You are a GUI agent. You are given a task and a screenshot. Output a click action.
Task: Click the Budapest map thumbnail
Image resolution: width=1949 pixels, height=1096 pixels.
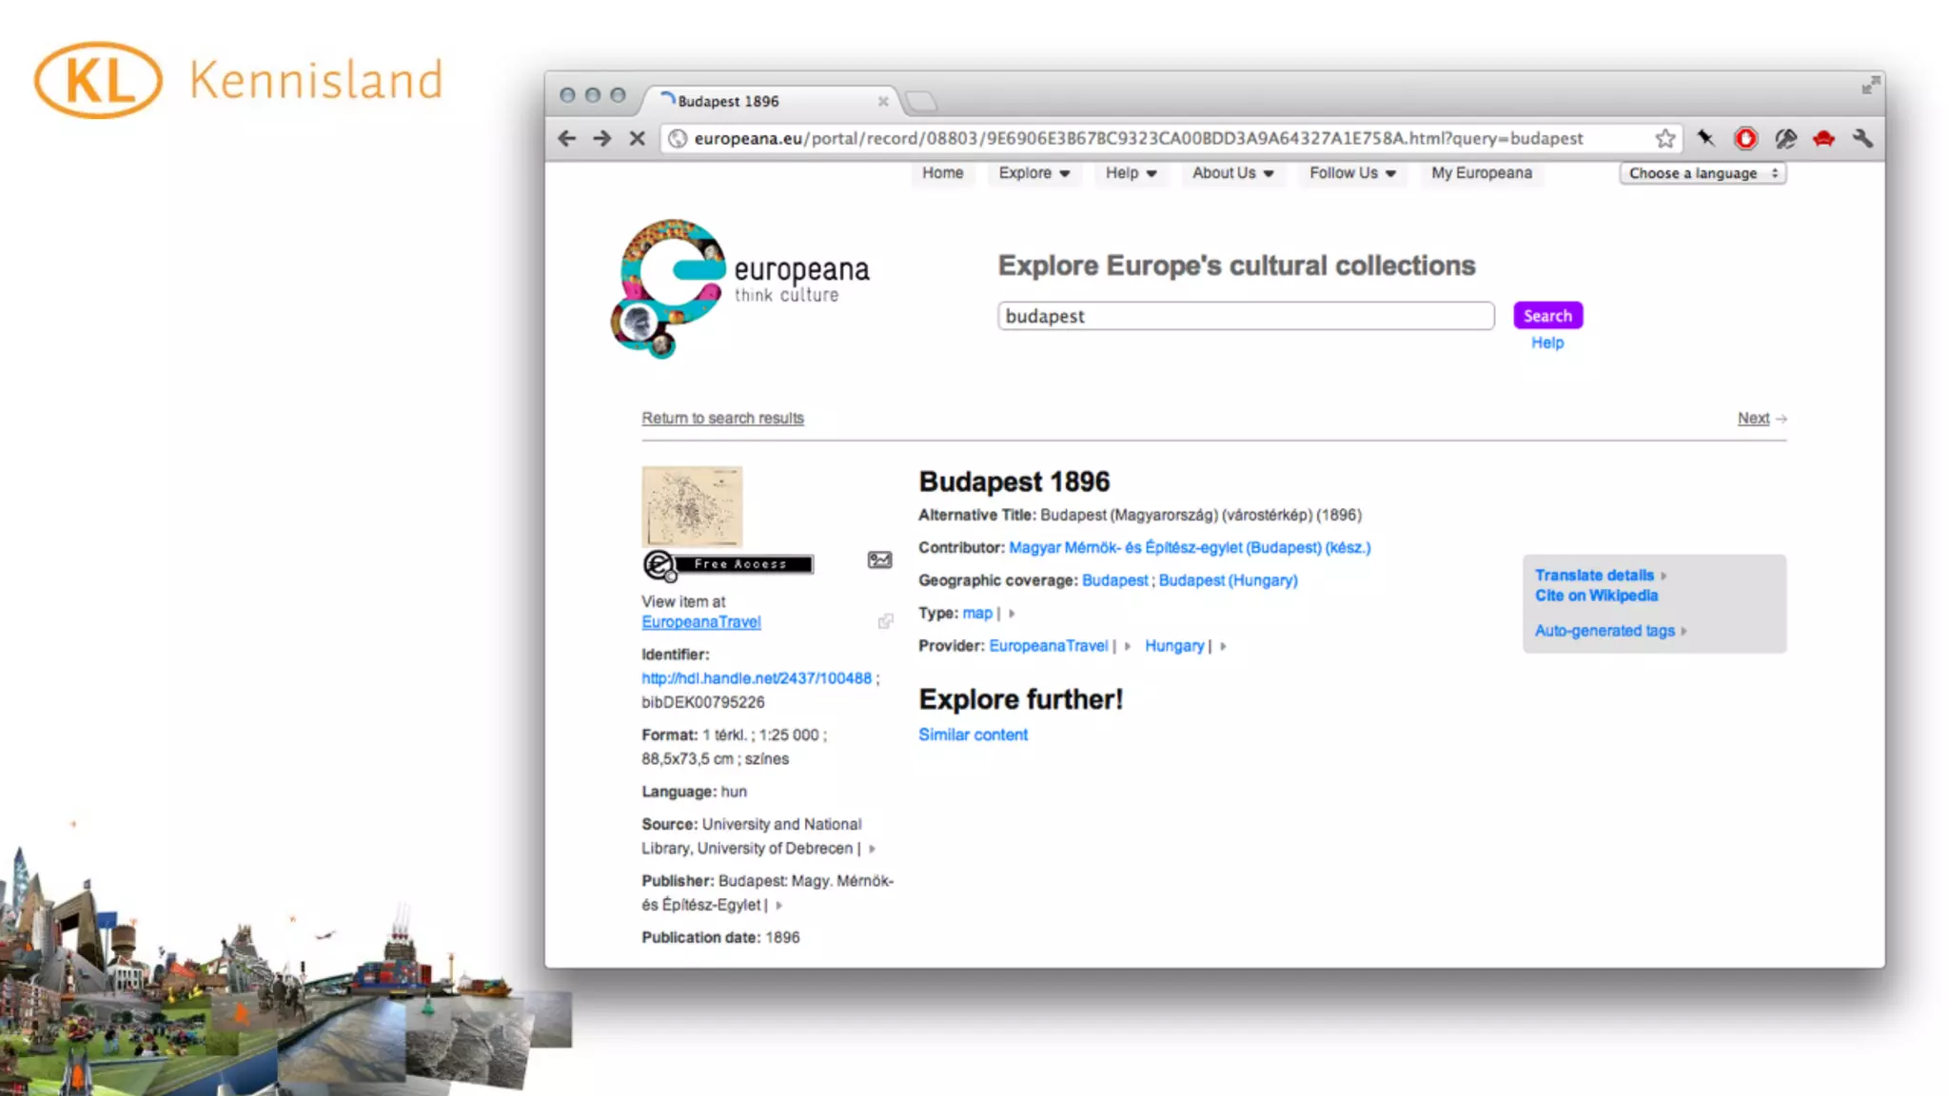(692, 506)
